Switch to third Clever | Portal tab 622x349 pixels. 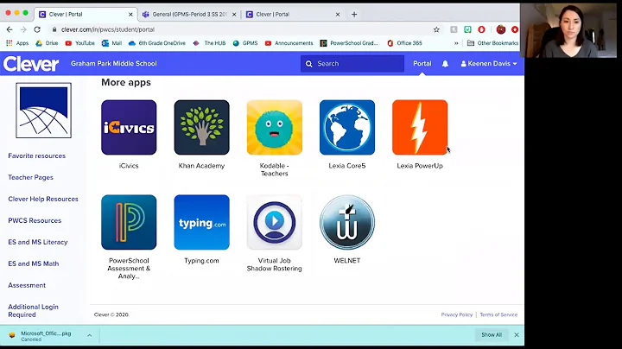pyautogui.click(x=293, y=15)
